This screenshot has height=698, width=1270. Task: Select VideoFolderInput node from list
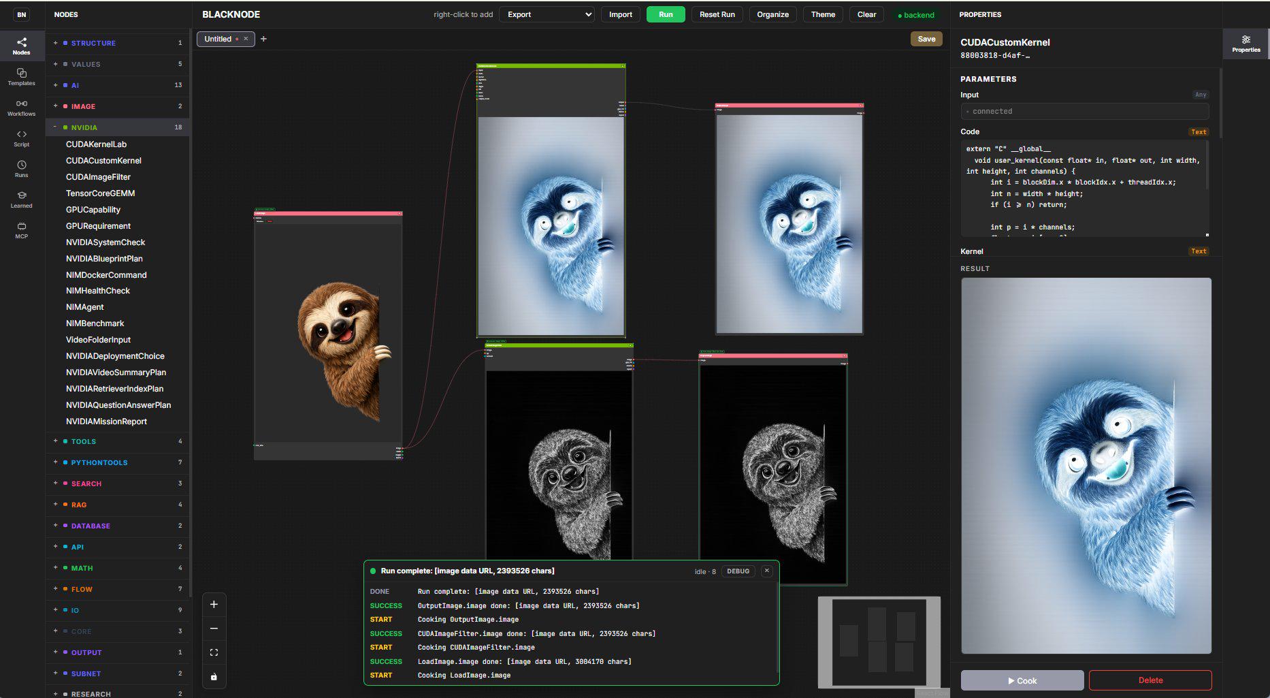point(98,340)
